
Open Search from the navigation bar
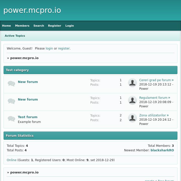pos(39,26)
